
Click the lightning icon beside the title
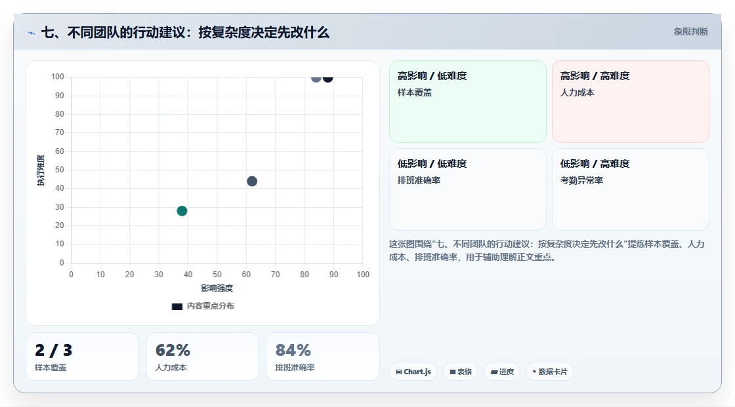[x=31, y=33]
